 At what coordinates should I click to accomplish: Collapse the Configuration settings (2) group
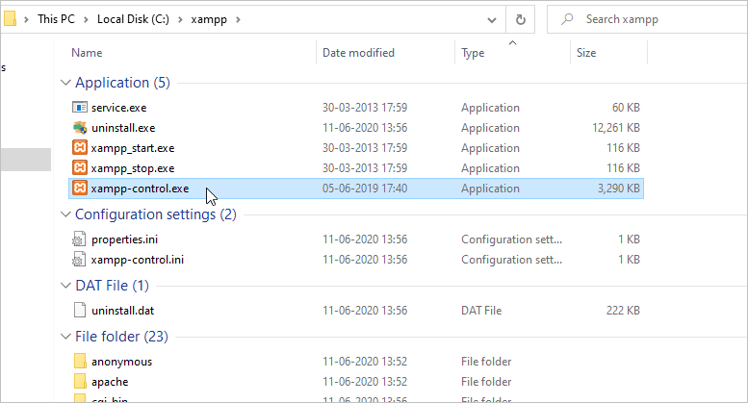pos(65,214)
